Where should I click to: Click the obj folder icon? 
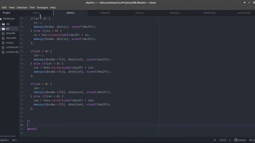pyautogui.click(x=4, y=24)
